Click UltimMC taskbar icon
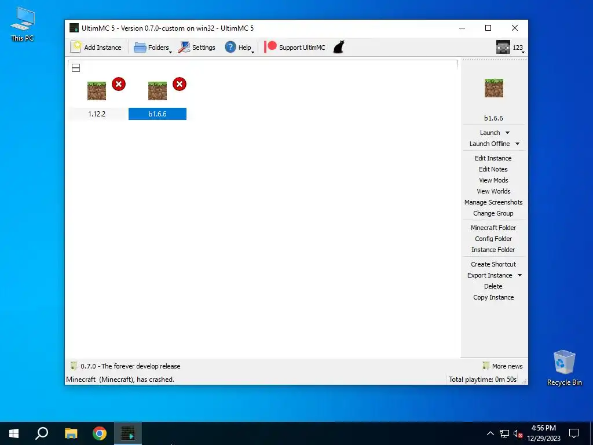This screenshot has height=445, width=593. [128, 433]
